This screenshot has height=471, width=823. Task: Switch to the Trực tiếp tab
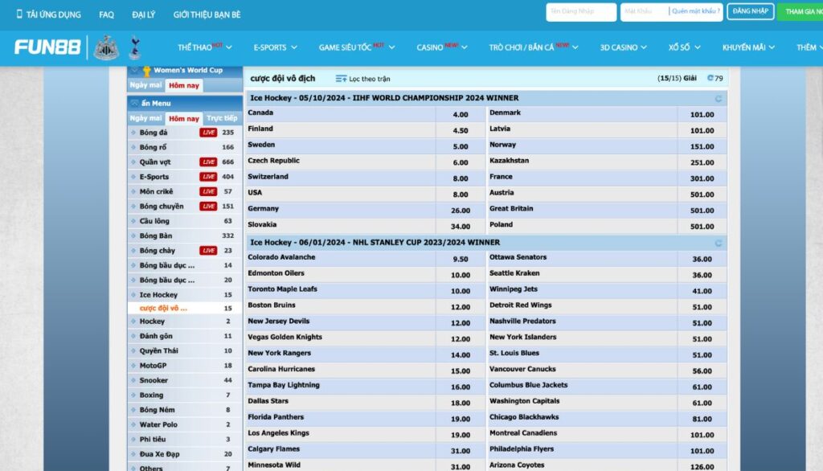[x=222, y=118]
